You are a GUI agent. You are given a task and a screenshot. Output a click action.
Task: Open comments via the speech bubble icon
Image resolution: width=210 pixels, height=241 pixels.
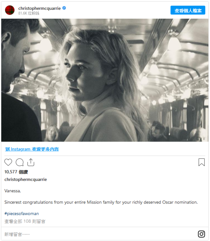coord(20,162)
